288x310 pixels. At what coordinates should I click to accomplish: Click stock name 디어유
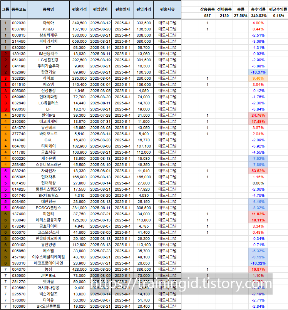[48, 300]
